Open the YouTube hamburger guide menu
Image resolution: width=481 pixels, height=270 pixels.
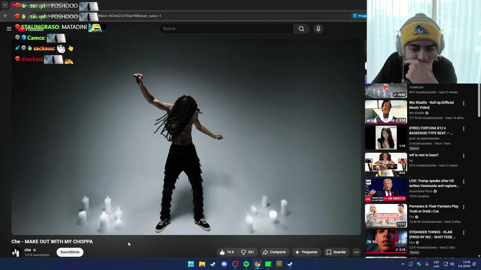(x=9, y=28)
